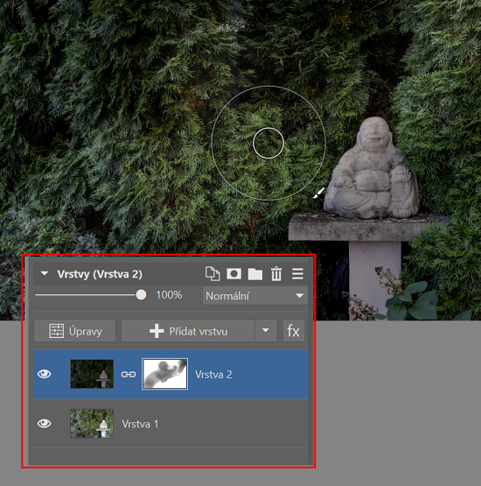
Task: Click the 100% opacity value
Action: click(169, 295)
